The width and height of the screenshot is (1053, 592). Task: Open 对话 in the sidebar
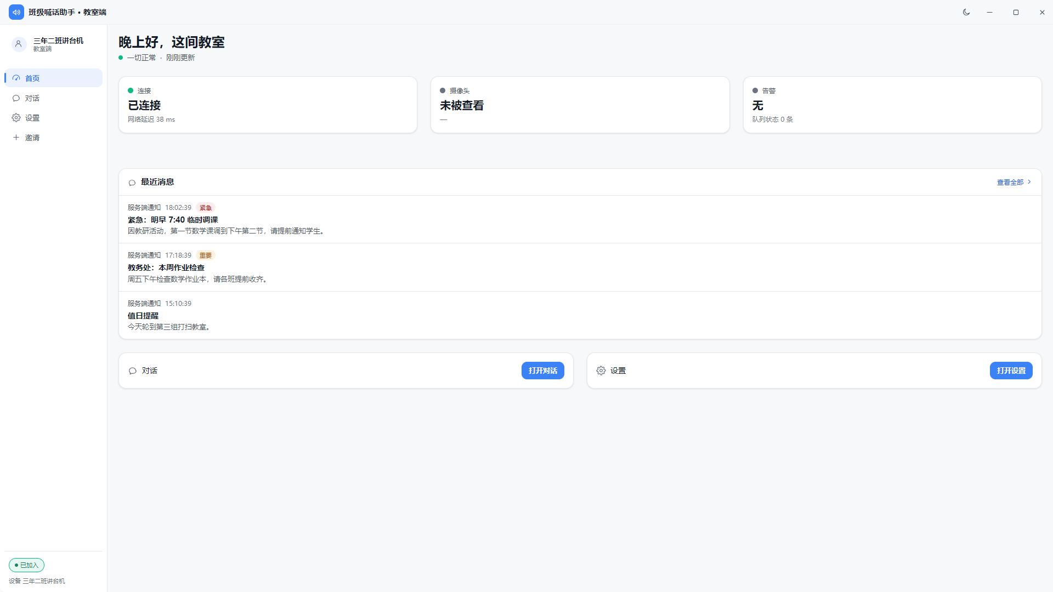coord(54,98)
